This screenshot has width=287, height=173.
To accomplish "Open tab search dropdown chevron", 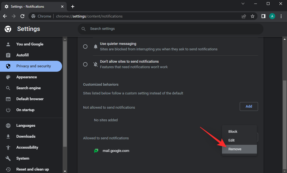I will [243, 4].
